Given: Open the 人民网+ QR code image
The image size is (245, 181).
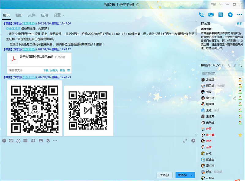Looking at the screenshot, I should [35, 108].
